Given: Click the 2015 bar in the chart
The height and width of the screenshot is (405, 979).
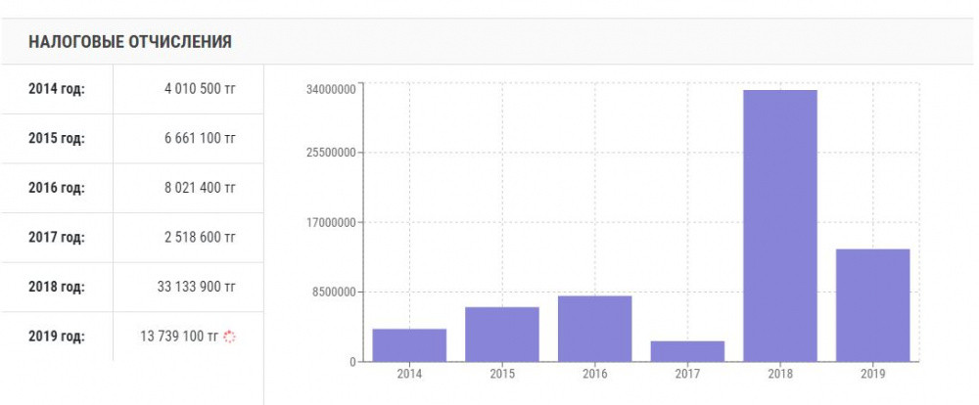Looking at the screenshot, I should (501, 334).
